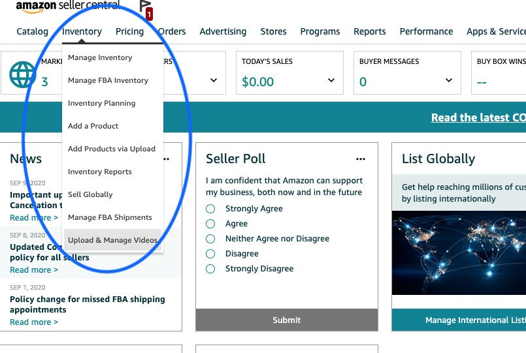Read more on FBA shipping appointments policy
The height and width of the screenshot is (353, 526).
pos(34,322)
